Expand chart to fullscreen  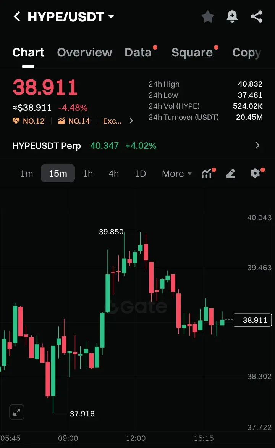(16, 412)
